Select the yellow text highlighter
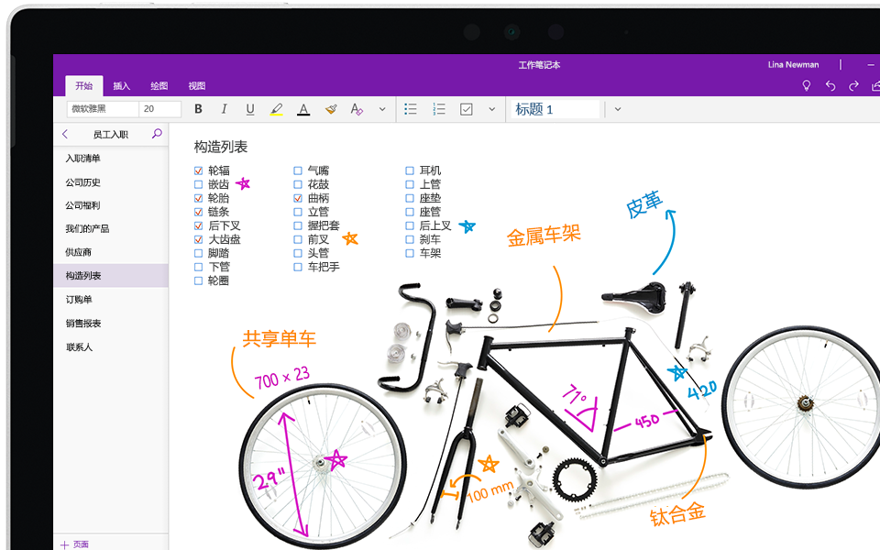The height and width of the screenshot is (550, 880). pos(276,109)
